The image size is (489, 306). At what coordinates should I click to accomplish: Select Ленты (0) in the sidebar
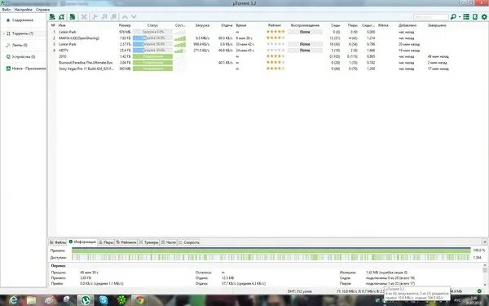click(20, 45)
